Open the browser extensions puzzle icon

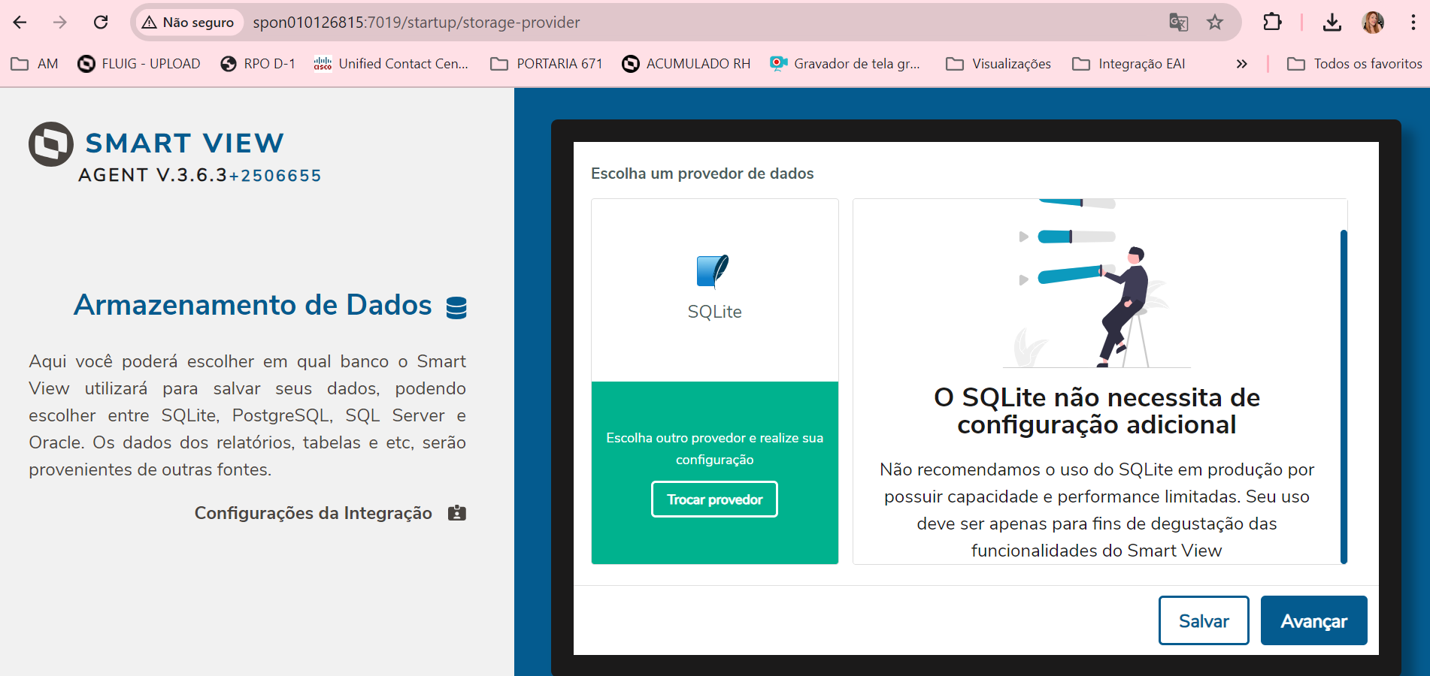pyautogui.click(x=1272, y=23)
